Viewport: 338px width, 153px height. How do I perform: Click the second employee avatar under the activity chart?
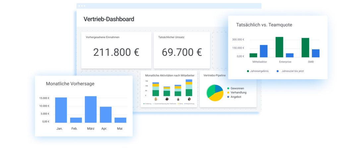(167, 99)
